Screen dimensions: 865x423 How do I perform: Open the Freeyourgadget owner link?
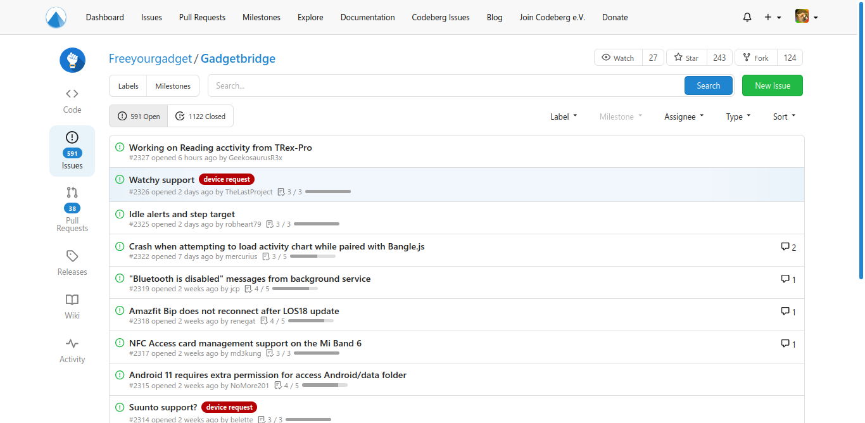pyautogui.click(x=150, y=59)
